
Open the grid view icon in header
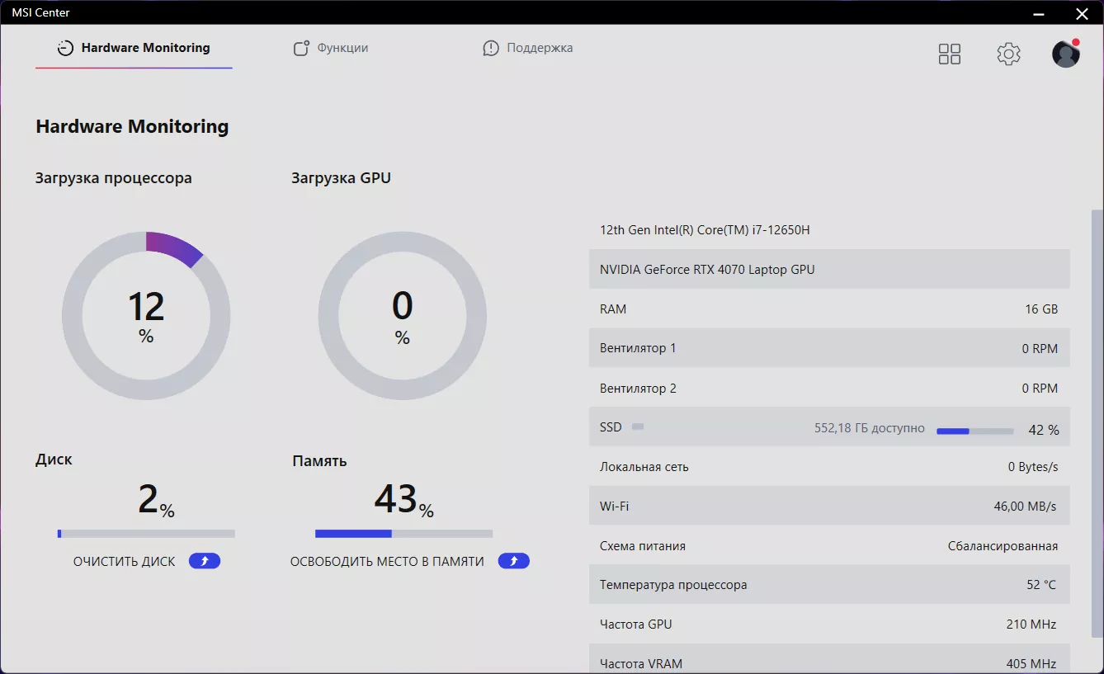950,54
